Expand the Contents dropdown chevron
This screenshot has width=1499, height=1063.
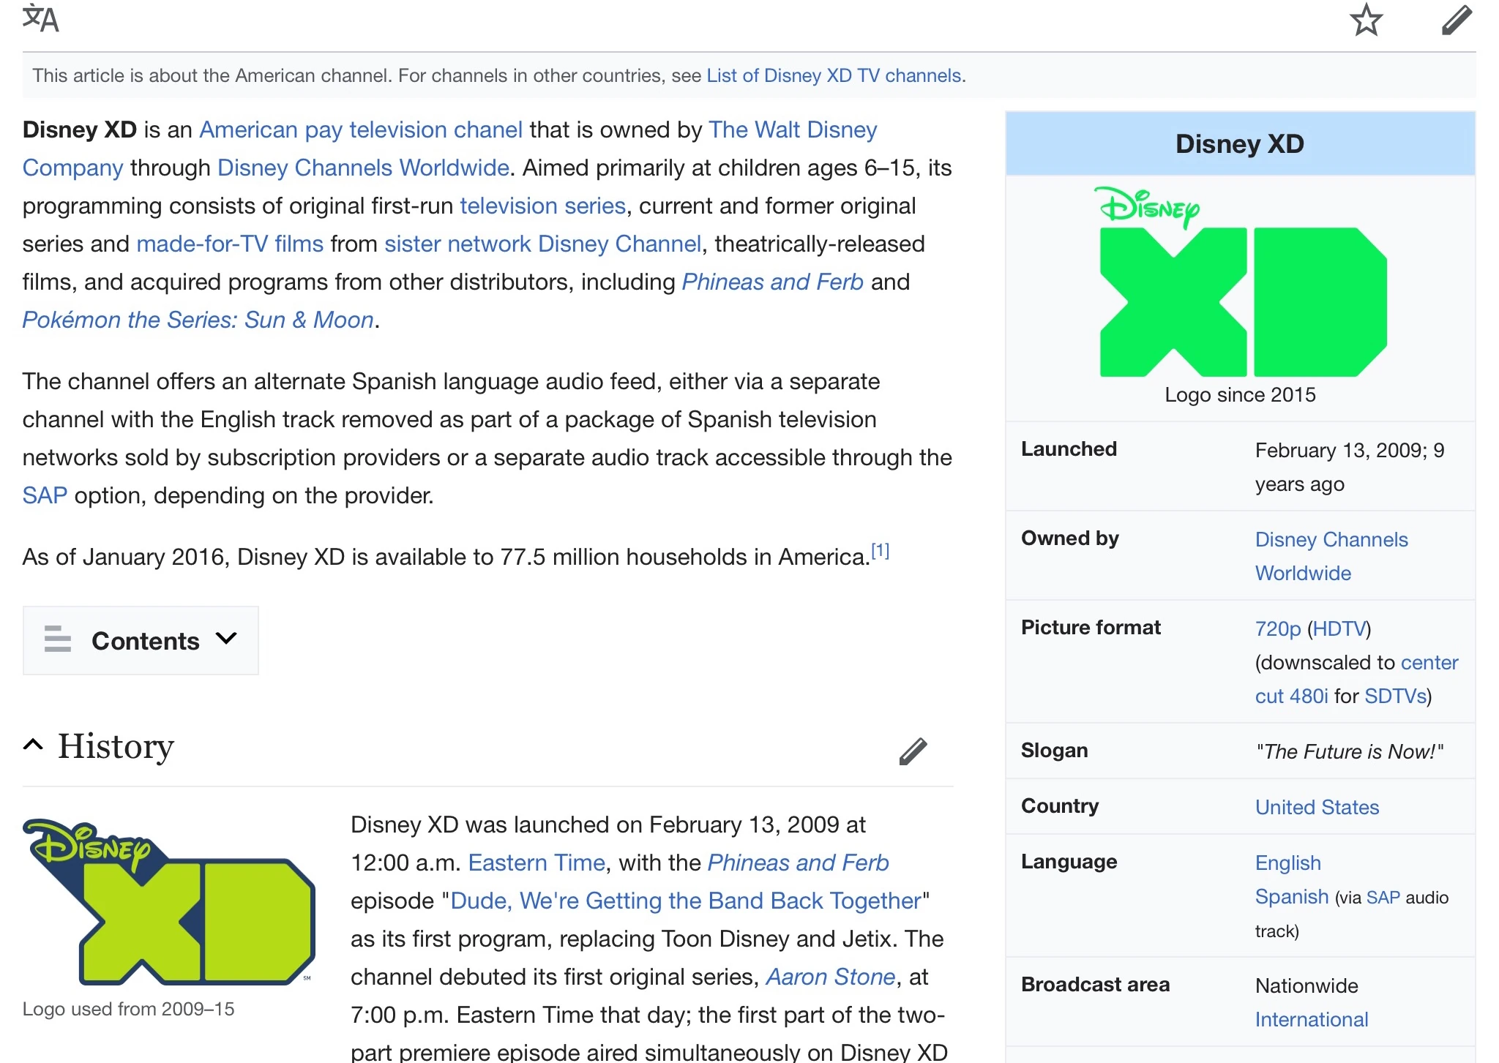227,639
